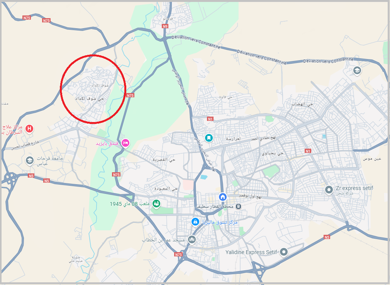Click the first Déviation vers Constantine label
Image resolution: width=390 pixels, height=285 pixels.
[196, 42]
